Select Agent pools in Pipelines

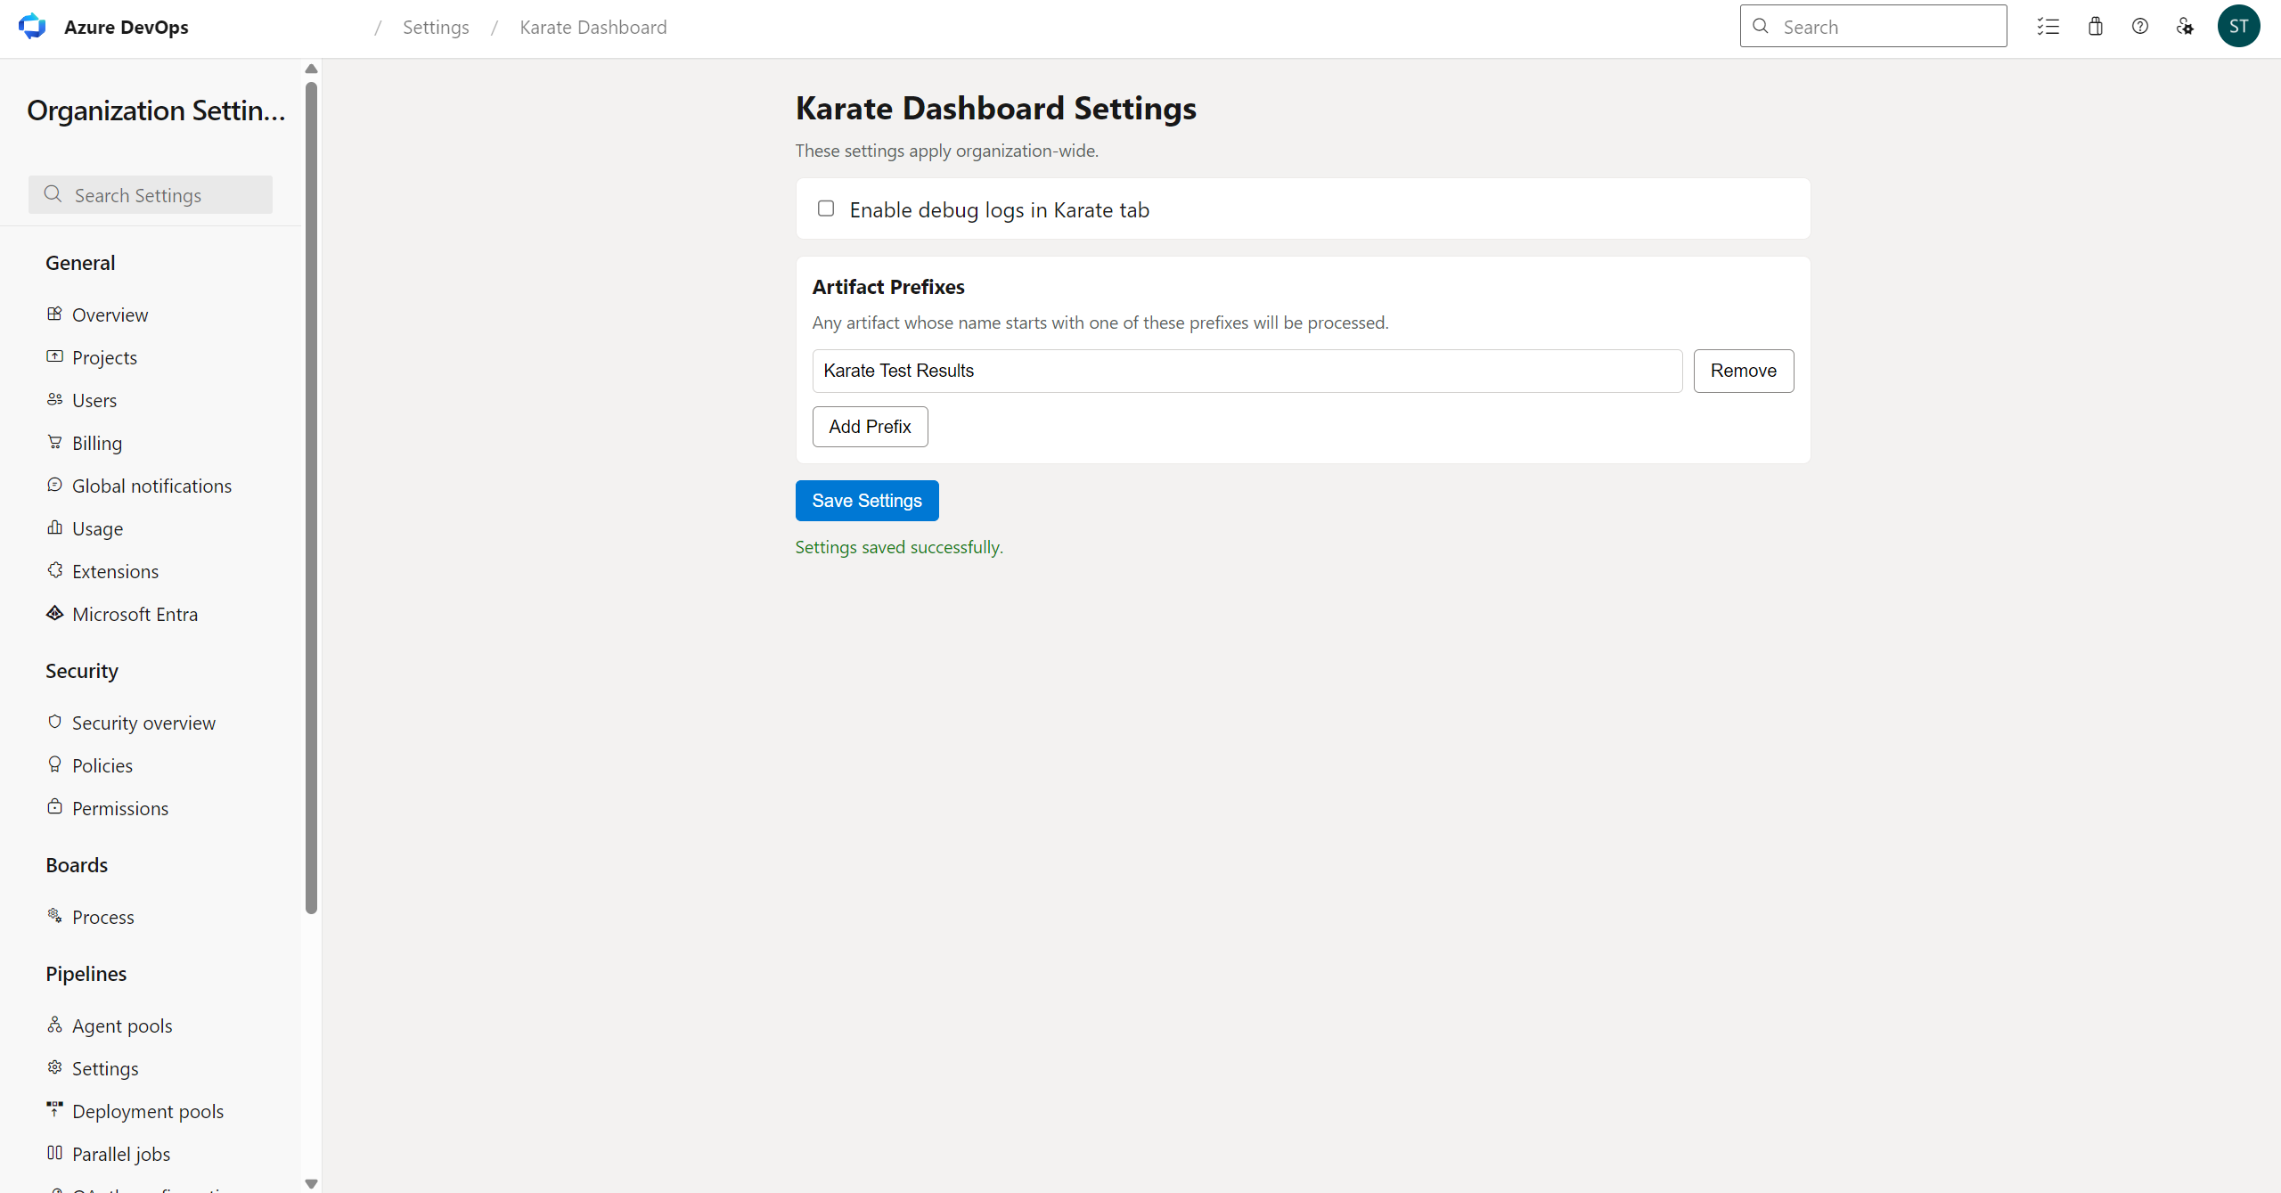(122, 1025)
